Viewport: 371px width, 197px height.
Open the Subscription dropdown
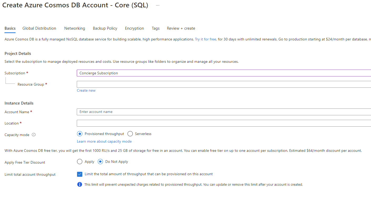coord(223,73)
